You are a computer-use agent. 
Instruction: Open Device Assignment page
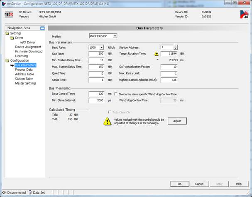pos(28,47)
